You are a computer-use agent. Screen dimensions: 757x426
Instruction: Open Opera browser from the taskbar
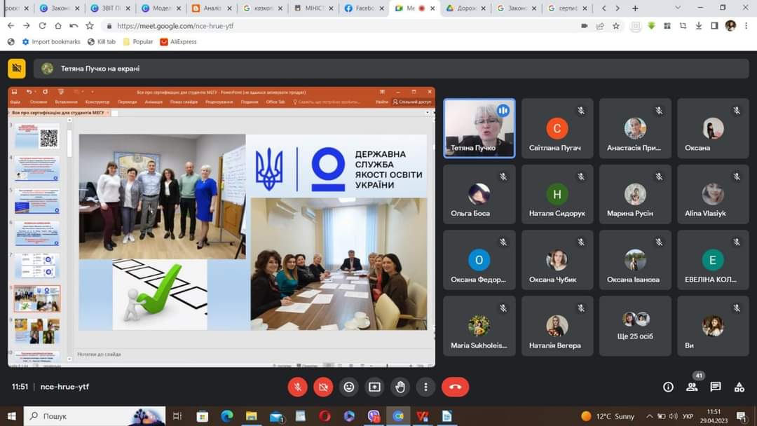325,416
